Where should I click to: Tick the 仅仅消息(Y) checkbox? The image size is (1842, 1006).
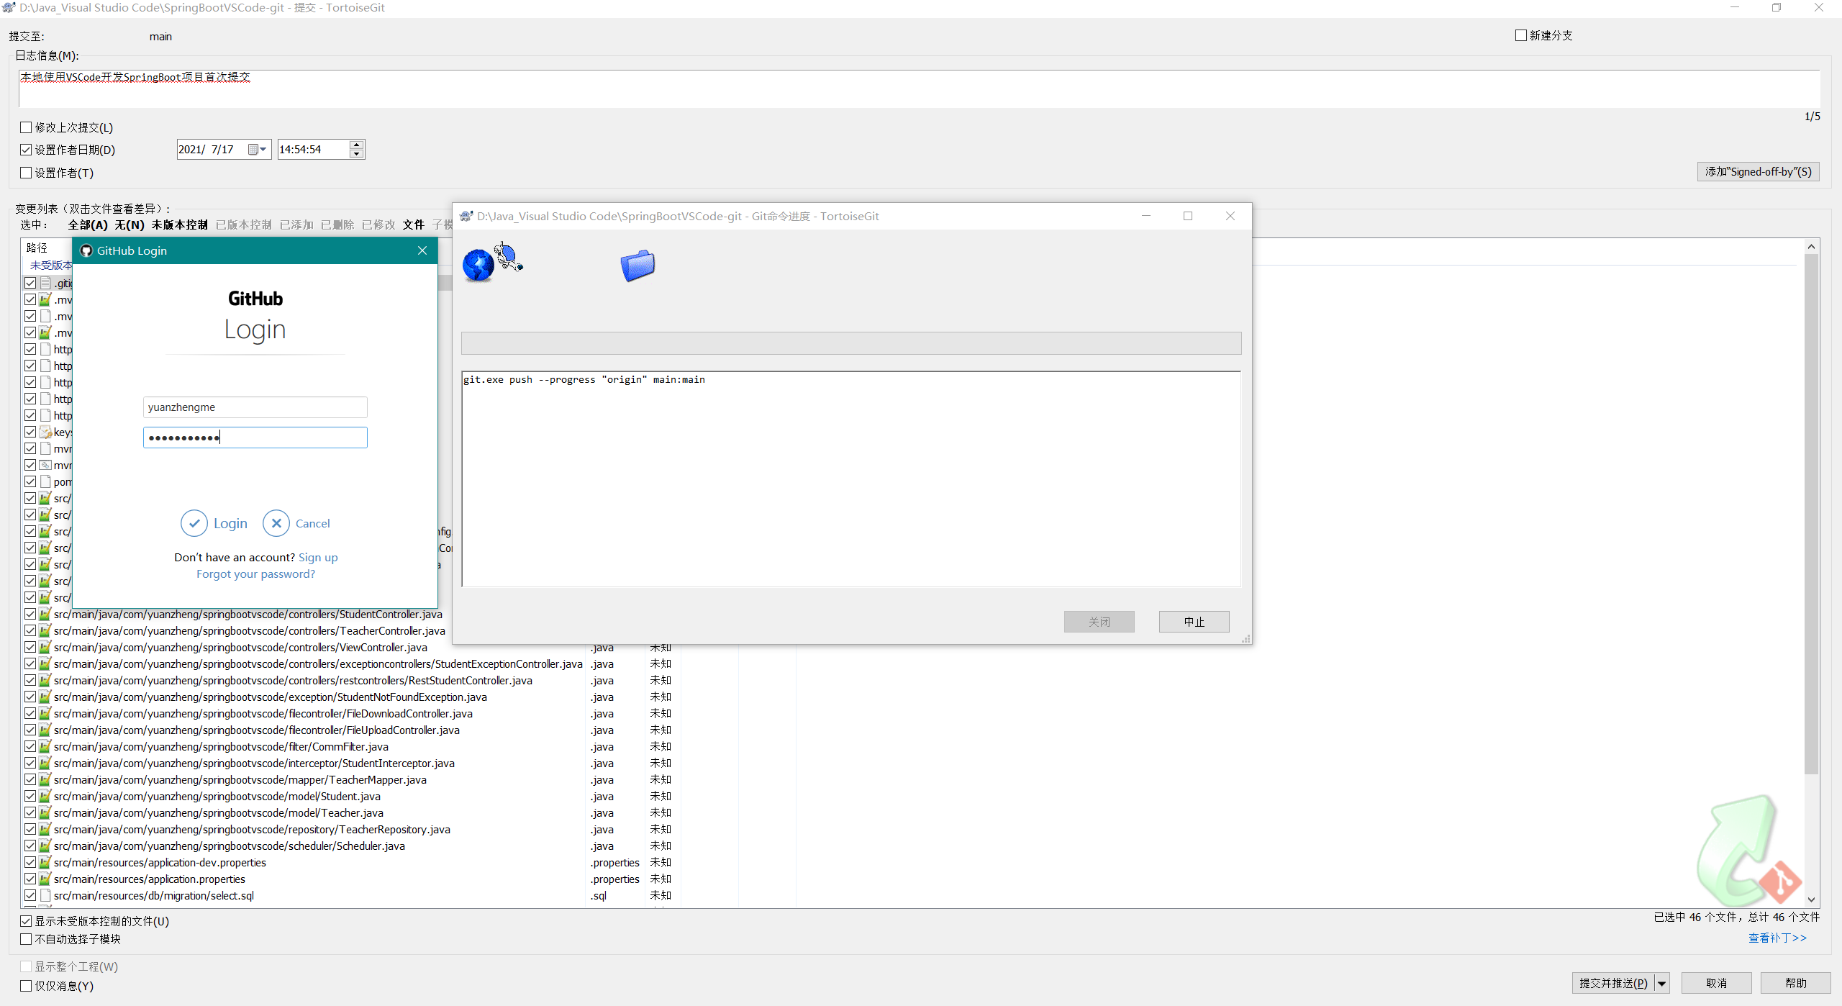click(x=26, y=986)
